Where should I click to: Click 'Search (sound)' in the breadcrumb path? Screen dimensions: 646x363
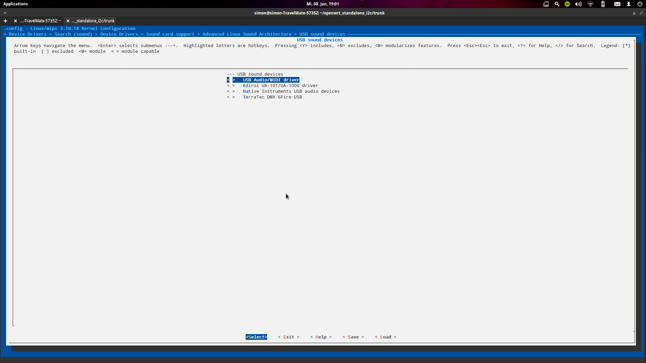click(73, 34)
